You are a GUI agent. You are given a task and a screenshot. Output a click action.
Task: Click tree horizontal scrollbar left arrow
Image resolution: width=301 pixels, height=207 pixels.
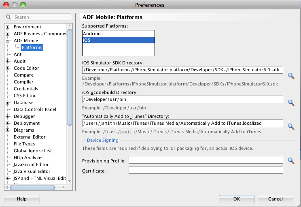(x=7, y=187)
